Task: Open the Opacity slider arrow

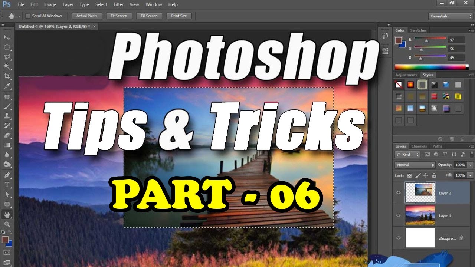Action: pos(471,165)
